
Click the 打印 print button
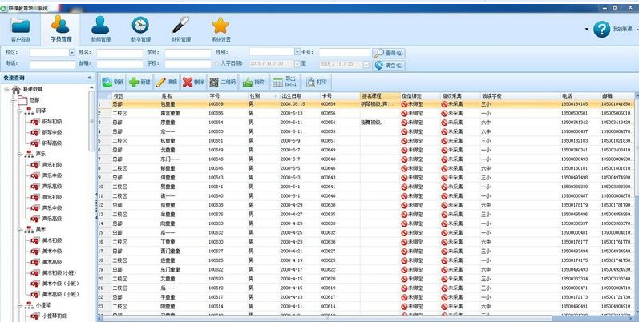316,83
